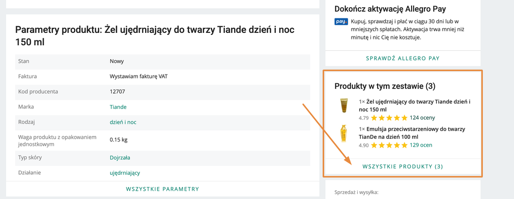Expand WSZYSTKIE PRODUKTY (3) list
514x199 pixels.
click(402, 167)
